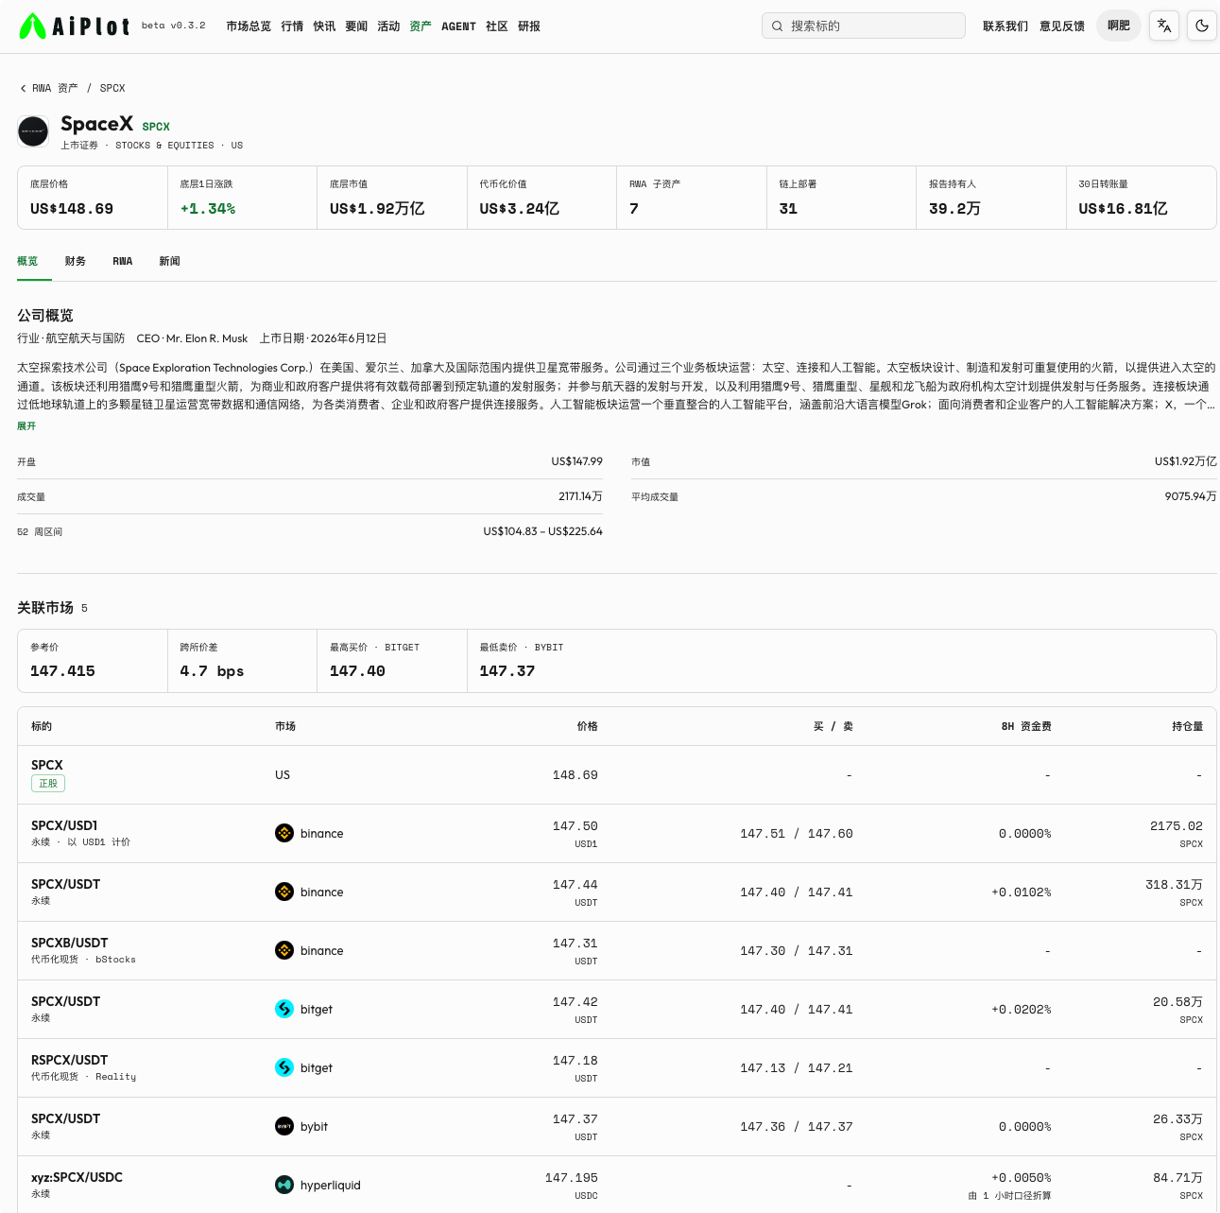
Task: Click the back chevron beside RWA 资产
Action: click(23, 88)
